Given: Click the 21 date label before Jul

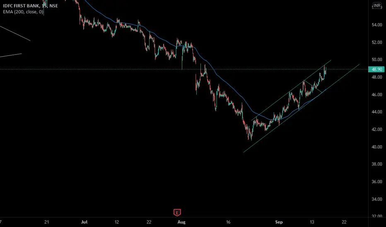Looking at the screenshot, I should (46, 222).
